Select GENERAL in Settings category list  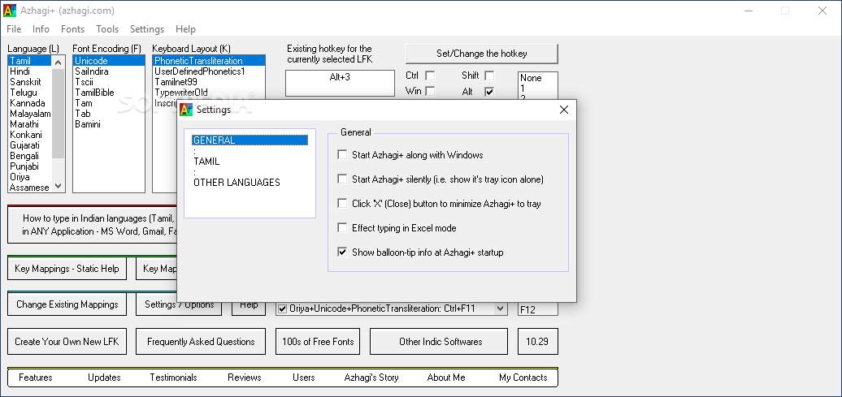click(250, 140)
